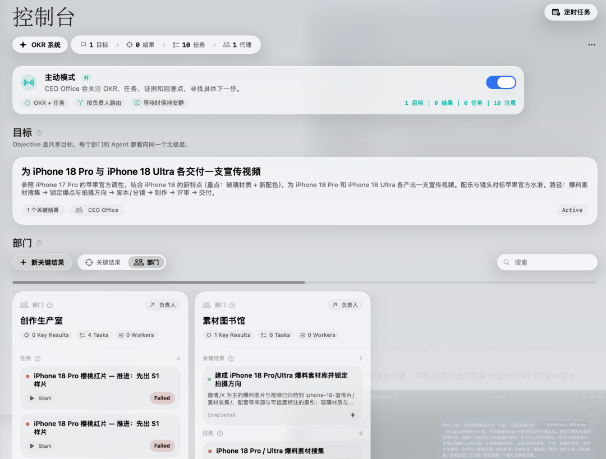Viewport: 606px width, 459px height.
Task: Select the 1 目标 breadcrumb item
Action: (94, 45)
